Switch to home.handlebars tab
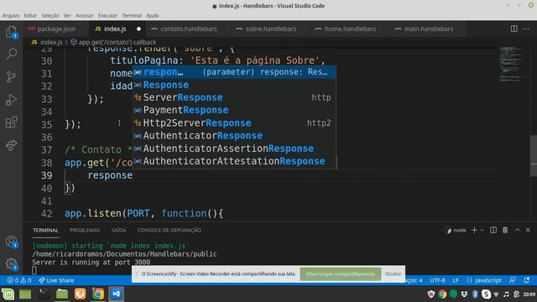537x302 pixels. [350, 29]
